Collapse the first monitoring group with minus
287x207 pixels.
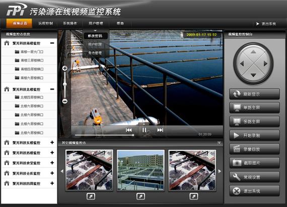coord(52,43)
